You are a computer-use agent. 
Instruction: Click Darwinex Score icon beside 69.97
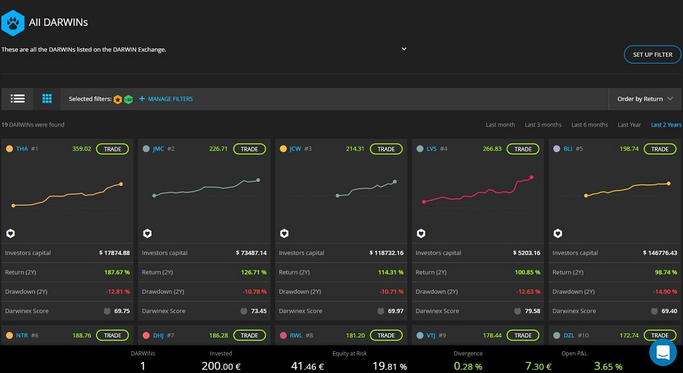(x=380, y=311)
